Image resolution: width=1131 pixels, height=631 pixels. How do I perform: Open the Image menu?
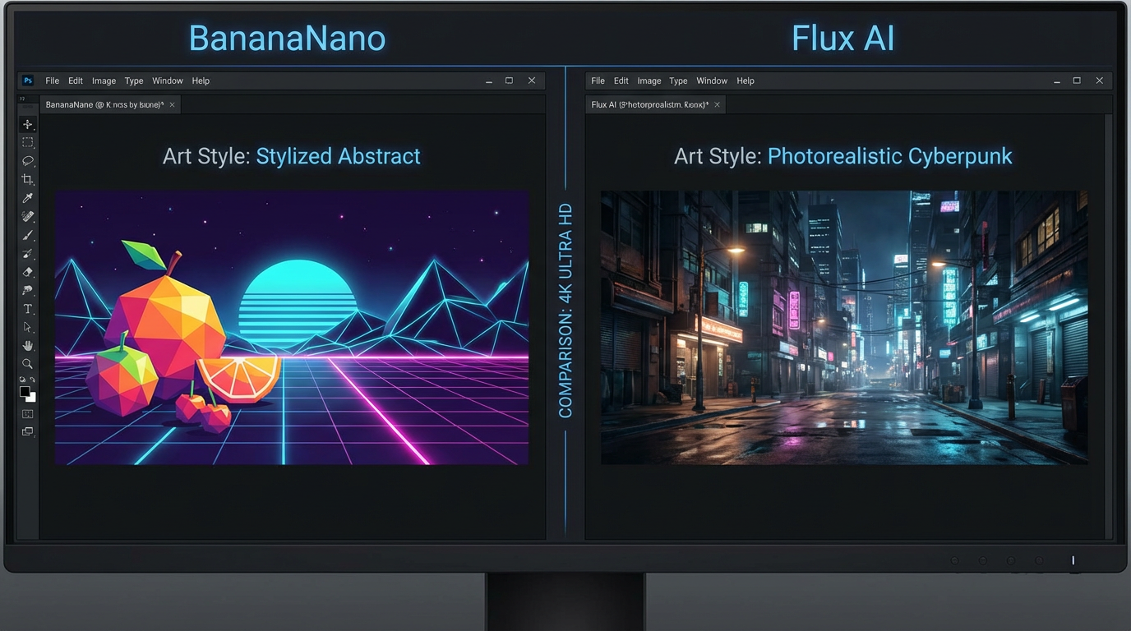[103, 81]
